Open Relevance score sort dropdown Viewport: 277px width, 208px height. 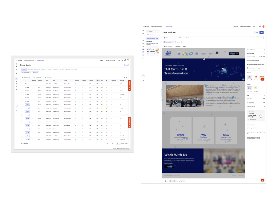pos(27,77)
